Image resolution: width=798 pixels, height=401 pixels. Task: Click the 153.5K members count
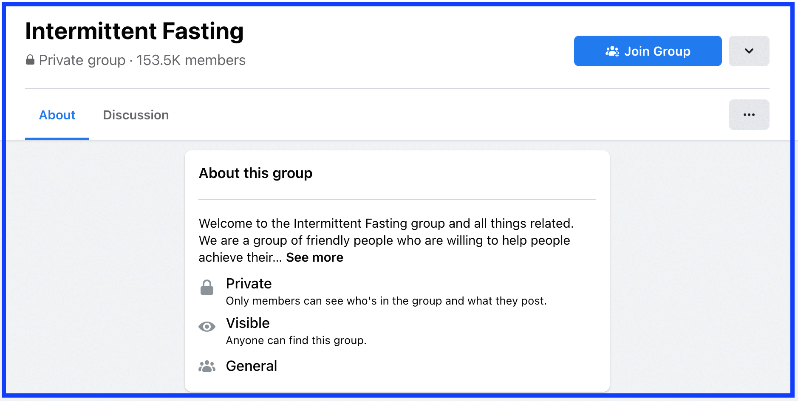[x=191, y=60]
